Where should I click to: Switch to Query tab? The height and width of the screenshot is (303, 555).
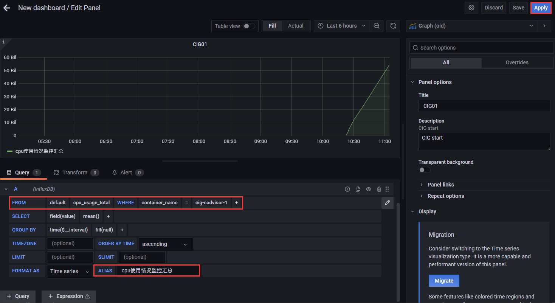[24, 172]
